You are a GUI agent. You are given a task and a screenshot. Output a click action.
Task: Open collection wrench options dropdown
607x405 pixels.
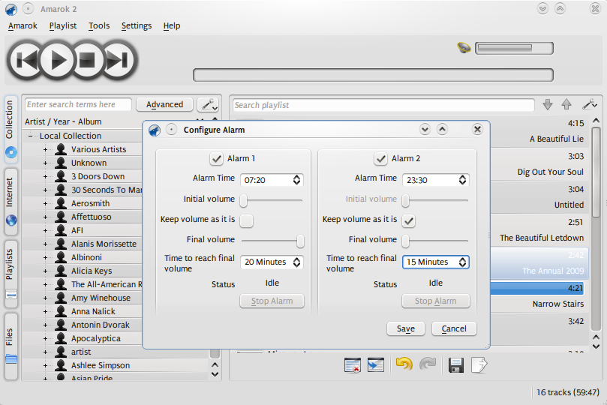209,104
